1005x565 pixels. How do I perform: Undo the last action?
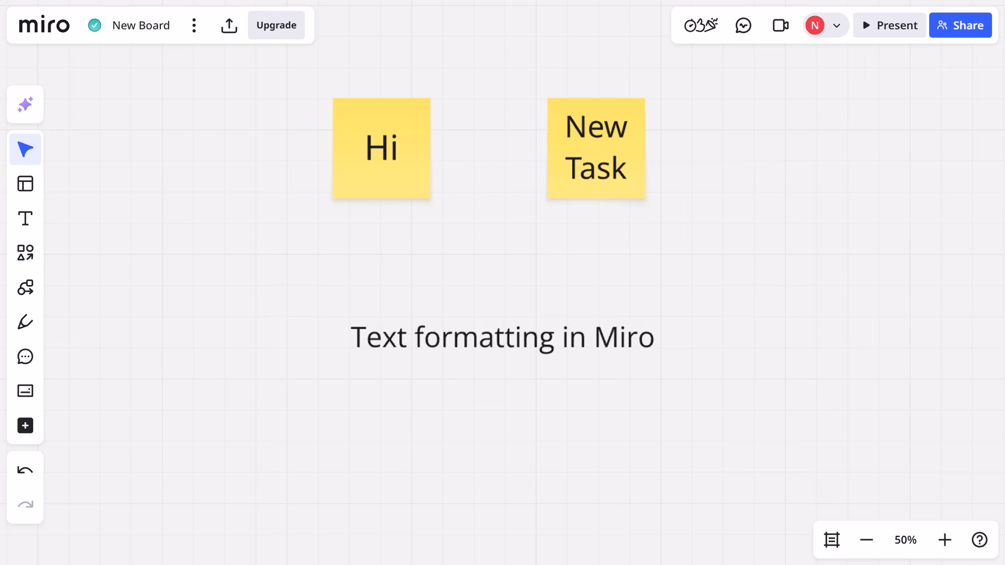coord(25,470)
